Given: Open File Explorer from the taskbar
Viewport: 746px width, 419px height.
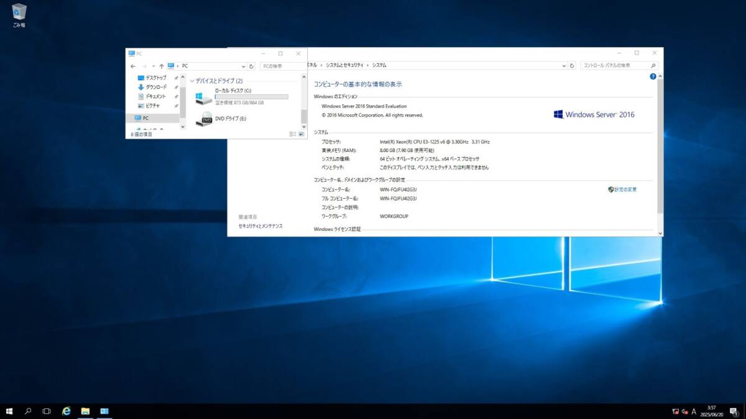Looking at the screenshot, I should coord(85,411).
